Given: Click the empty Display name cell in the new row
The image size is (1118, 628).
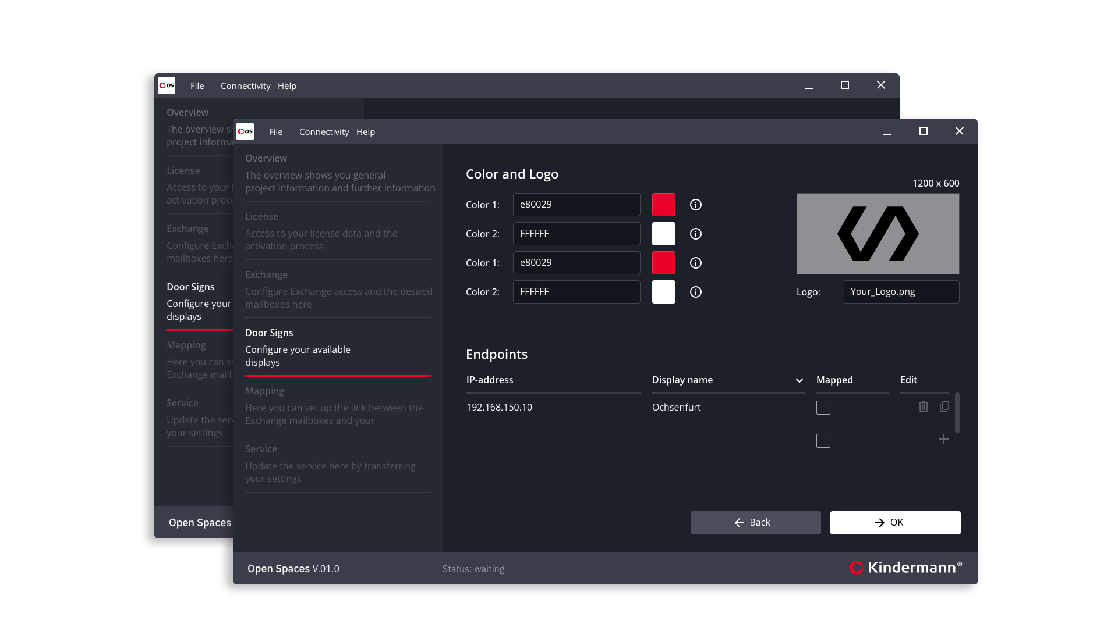Looking at the screenshot, I should coord(728,440).
